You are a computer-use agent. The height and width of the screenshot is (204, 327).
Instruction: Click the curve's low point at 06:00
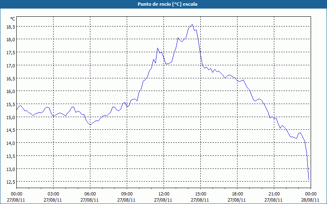(90, 125)
